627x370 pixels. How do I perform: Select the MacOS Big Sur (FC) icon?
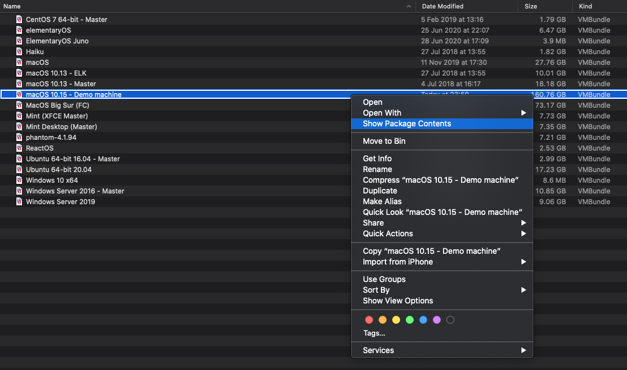coord(19,105)
